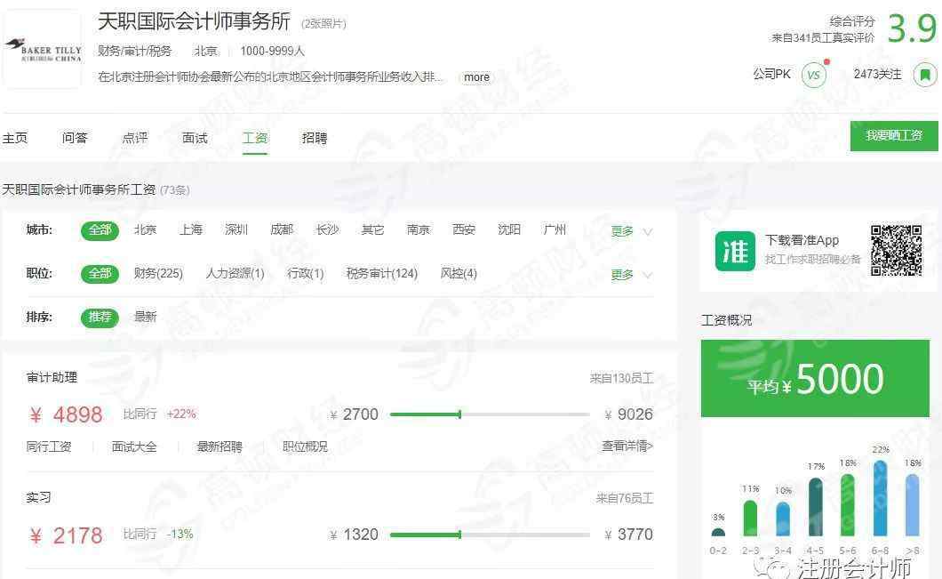Viewport: 942px width, 579px height.
Task: Filter salaries by city 深圳
Action: pyautogui.click(x=236, y=229)
